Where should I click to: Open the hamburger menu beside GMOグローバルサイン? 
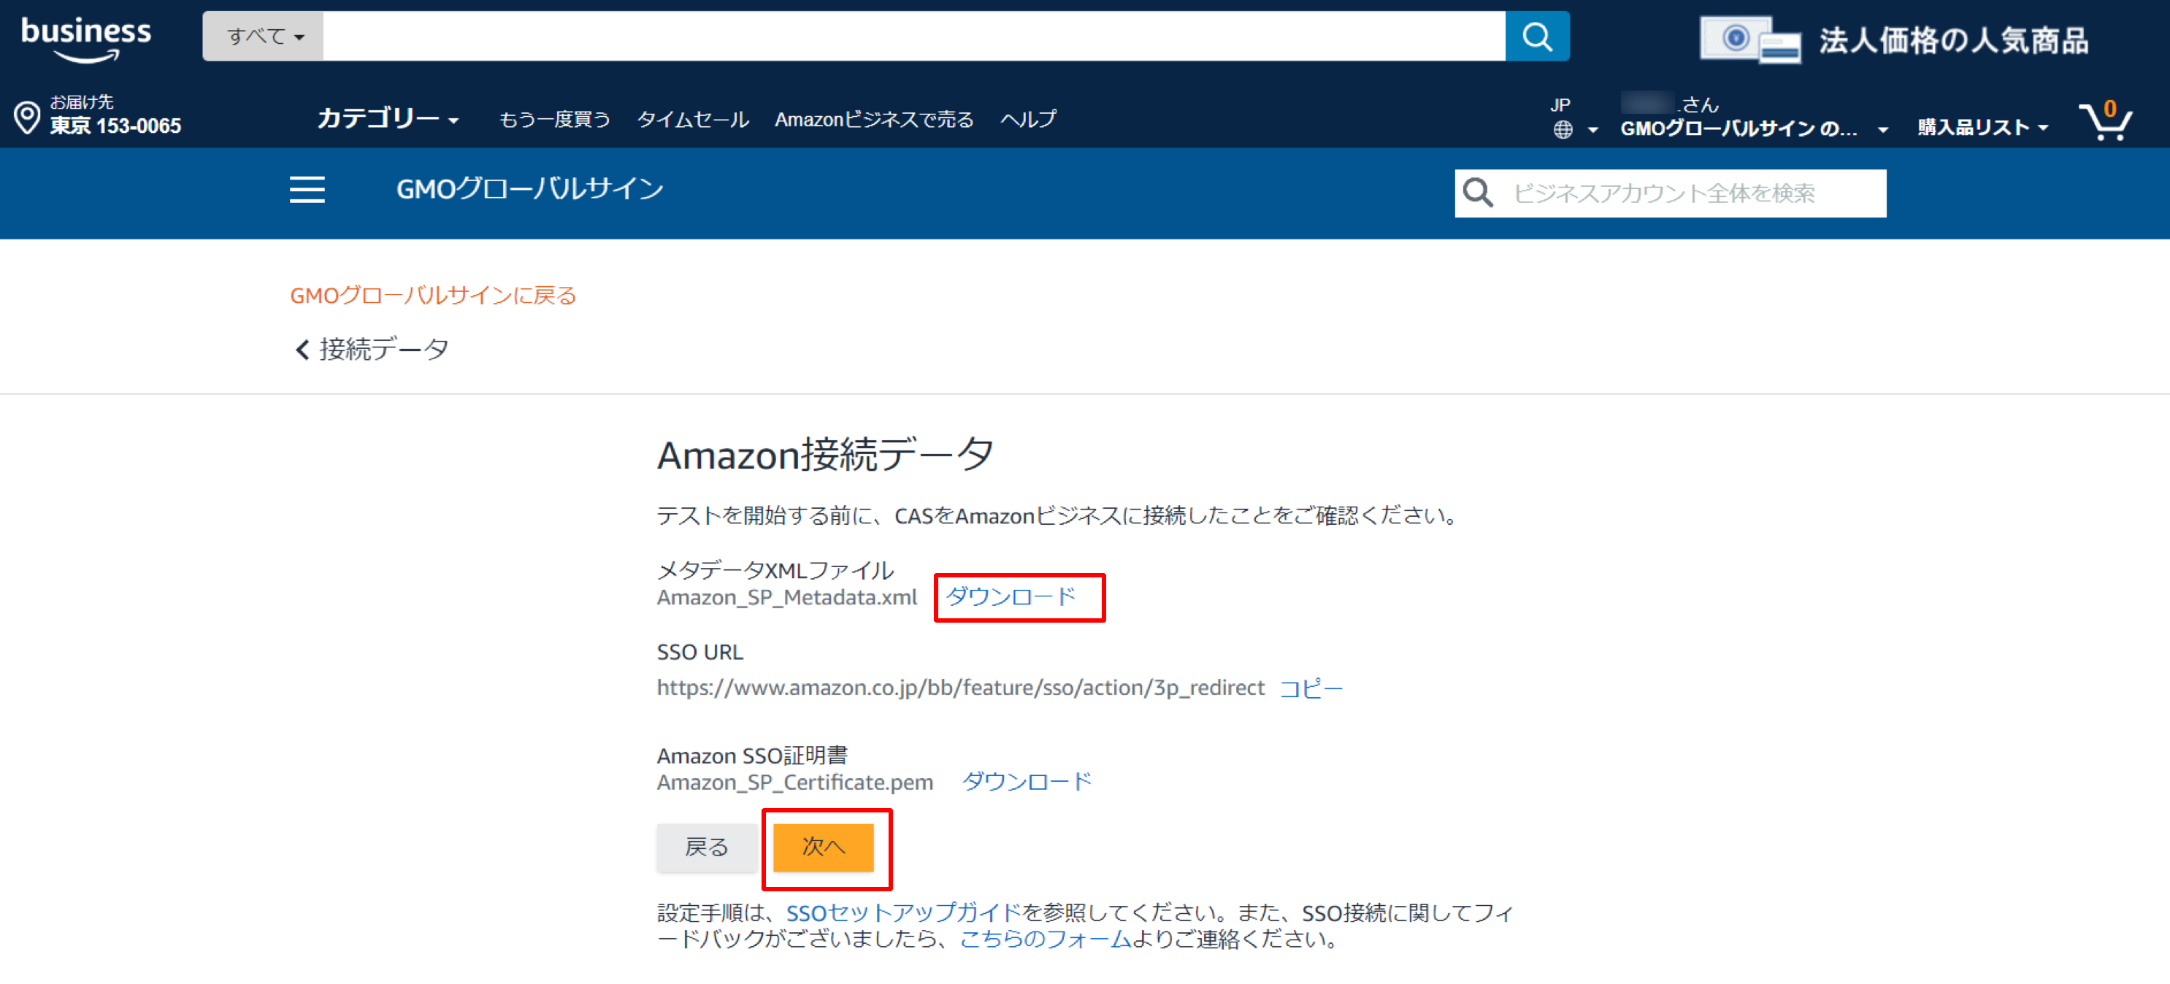pos(307,190)
